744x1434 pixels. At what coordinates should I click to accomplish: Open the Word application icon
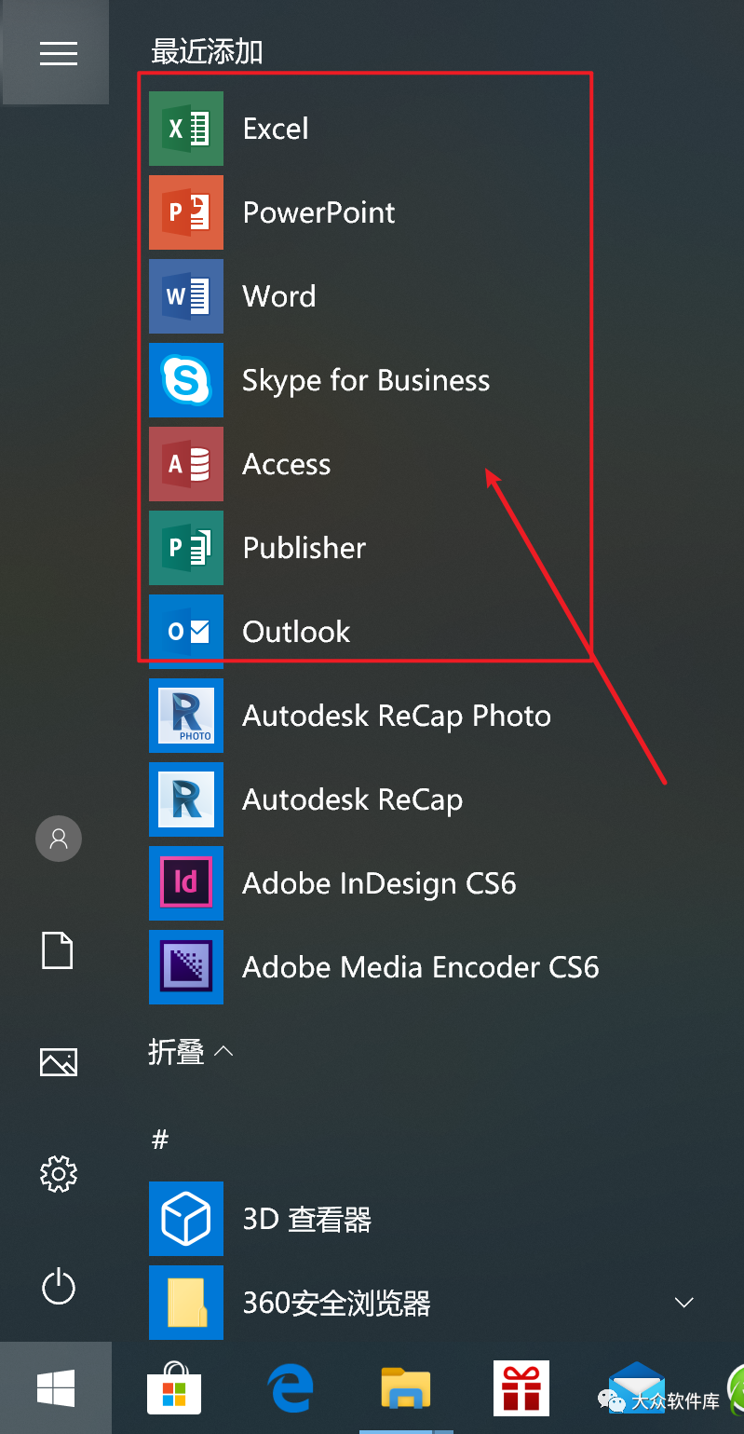click(185, 296)
